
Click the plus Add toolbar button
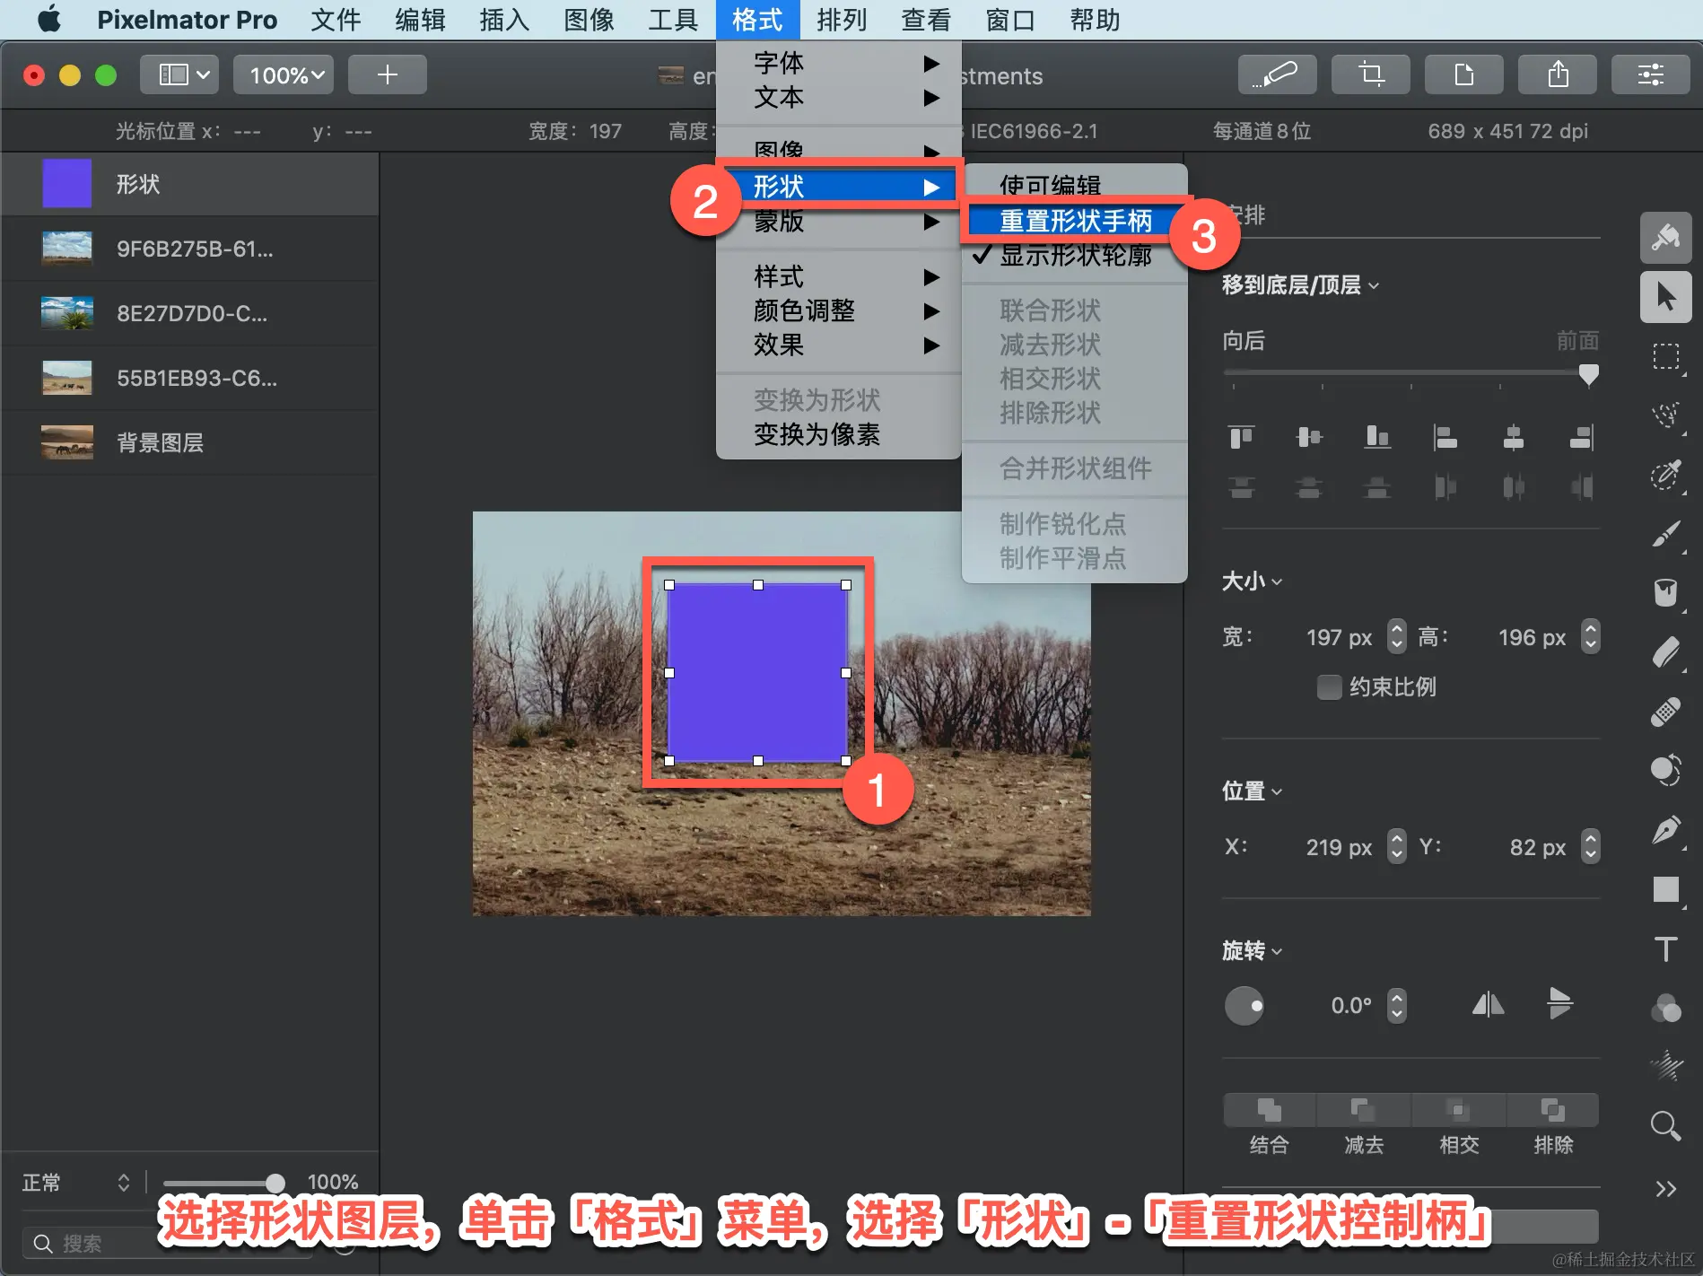(388, 74)
